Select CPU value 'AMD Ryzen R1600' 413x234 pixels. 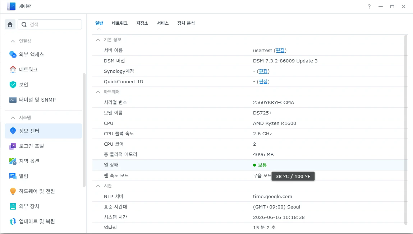(275, 123)
